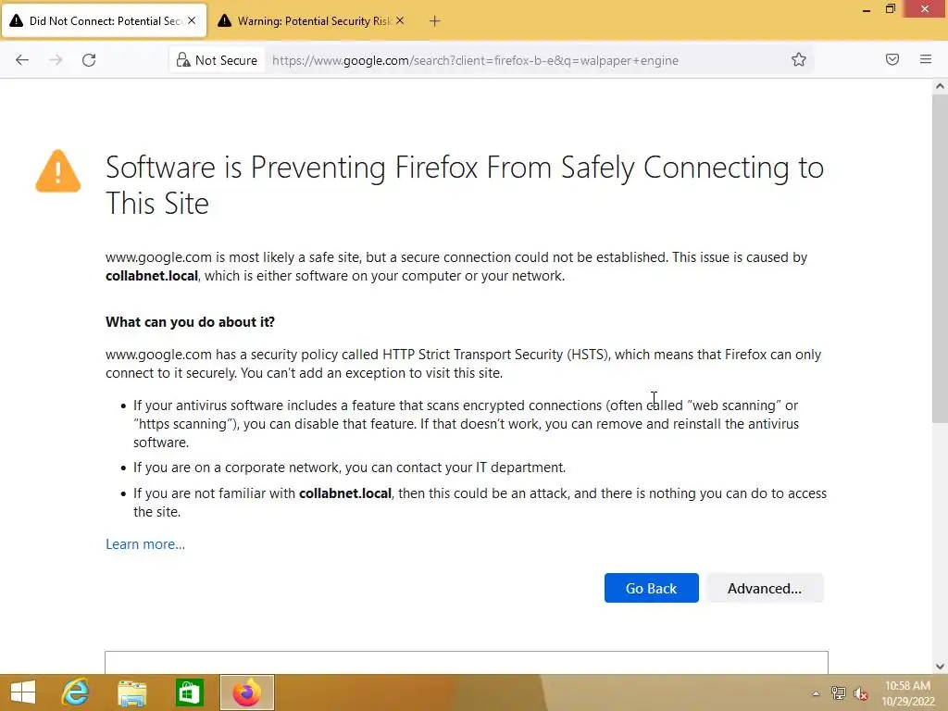The image size is (948, 711).
Task: Click the vertical scrollbar thumb
Action: (940, 259)
